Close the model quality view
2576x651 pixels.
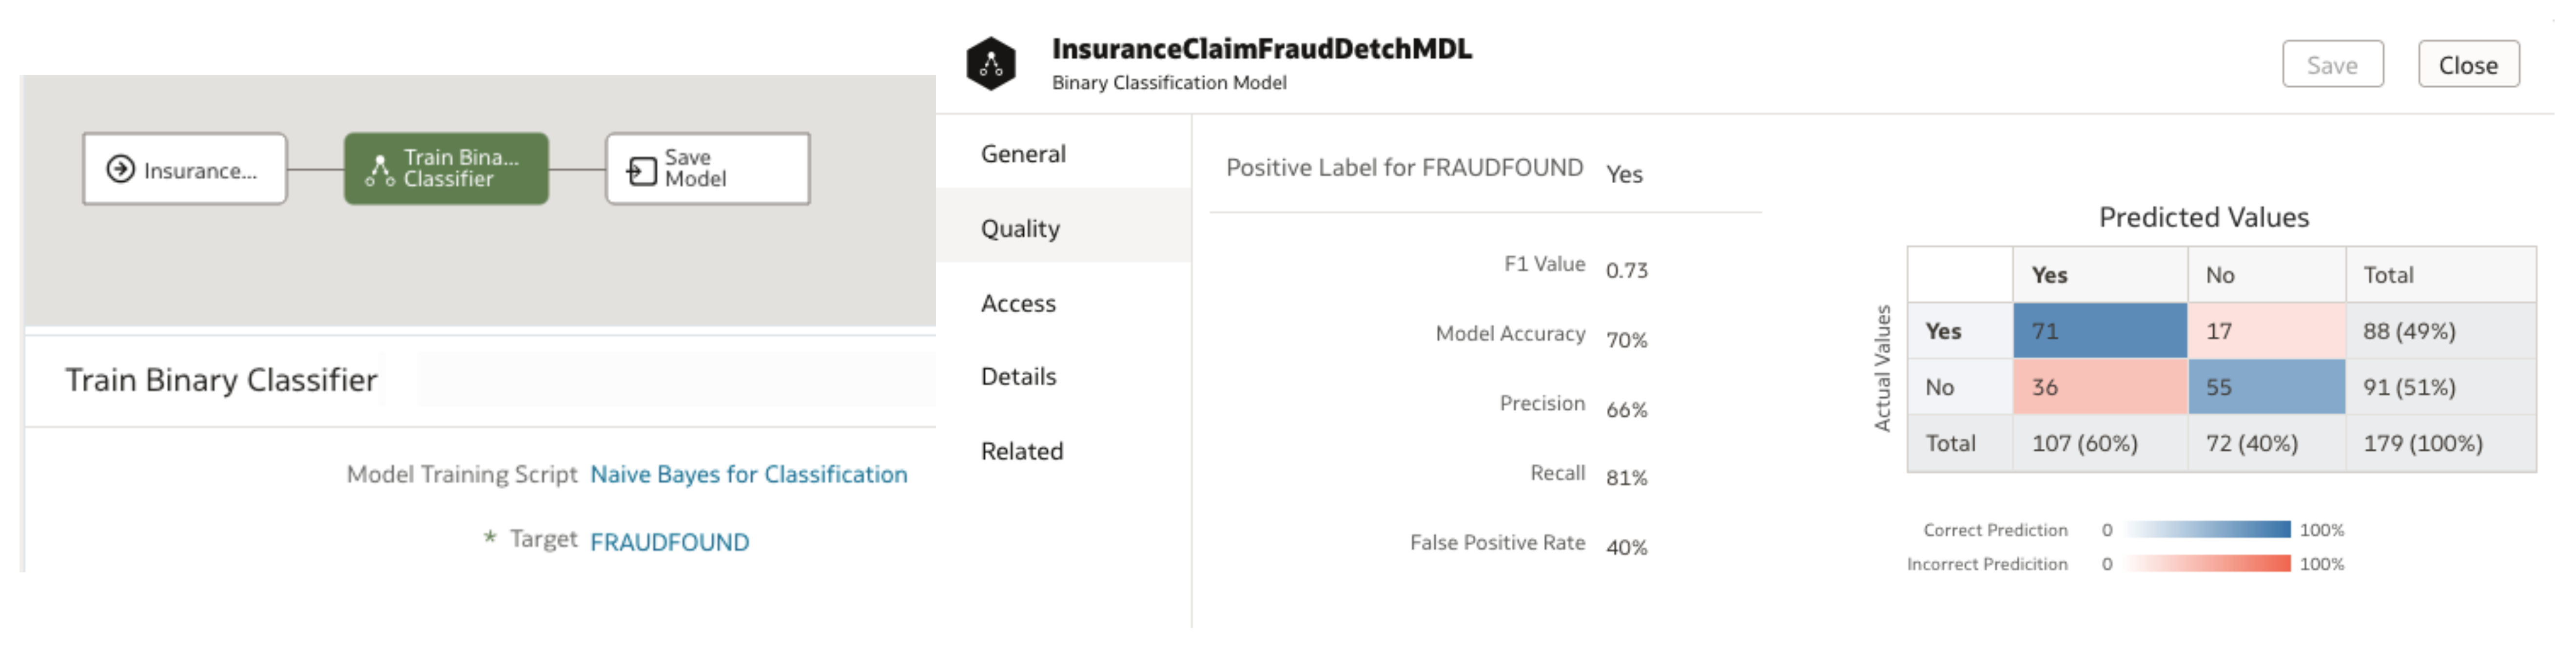pos(2469,64)
